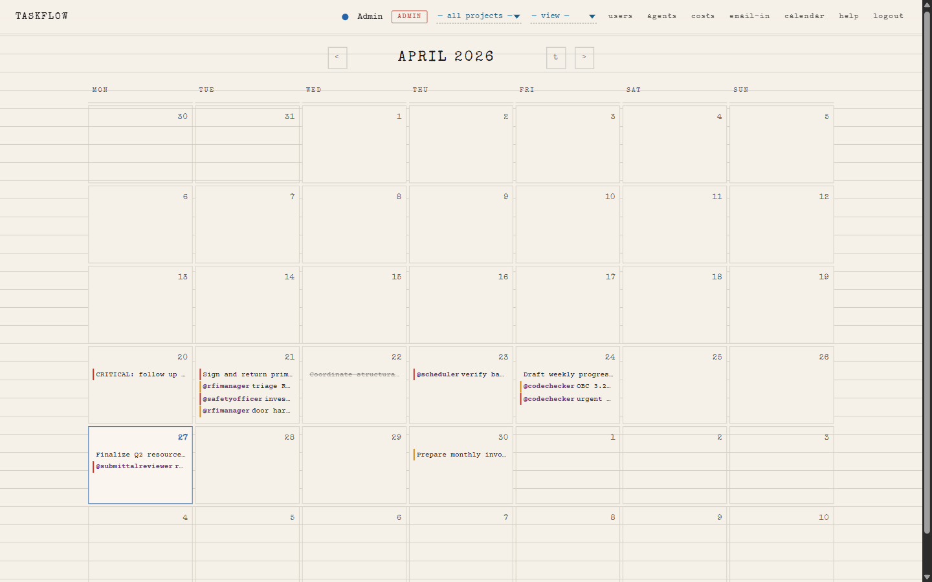The image size is (932, 582).
Task: Advance to the next month with the > arrow
Action: pyautogui.click(x=584, y=58)
